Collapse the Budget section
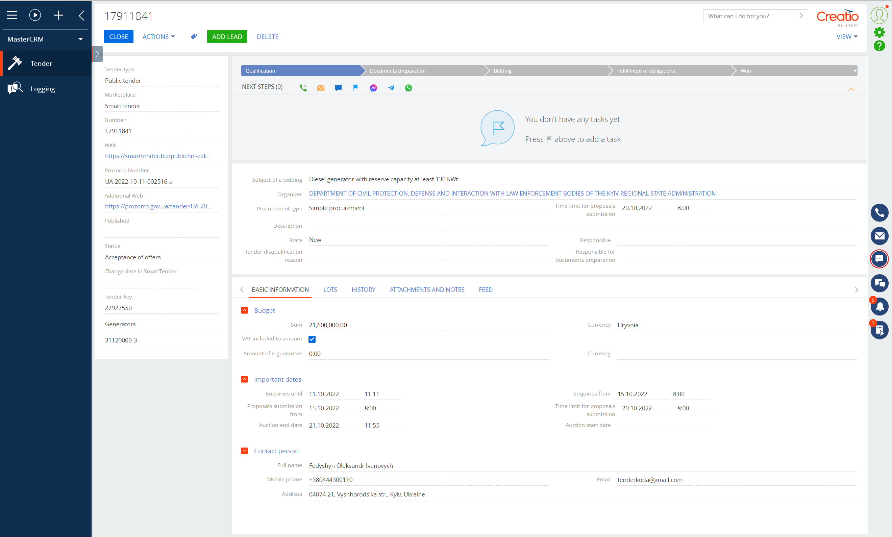The image size is (892, 537). click(x=244, y=310)
